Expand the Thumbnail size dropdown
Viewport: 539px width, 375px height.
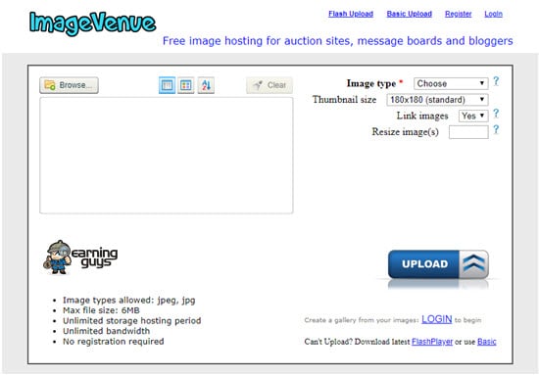[x=437, y=100]
